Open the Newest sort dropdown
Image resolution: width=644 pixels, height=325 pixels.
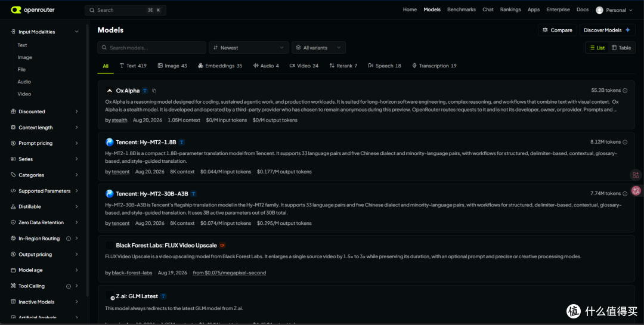[249, 48]
